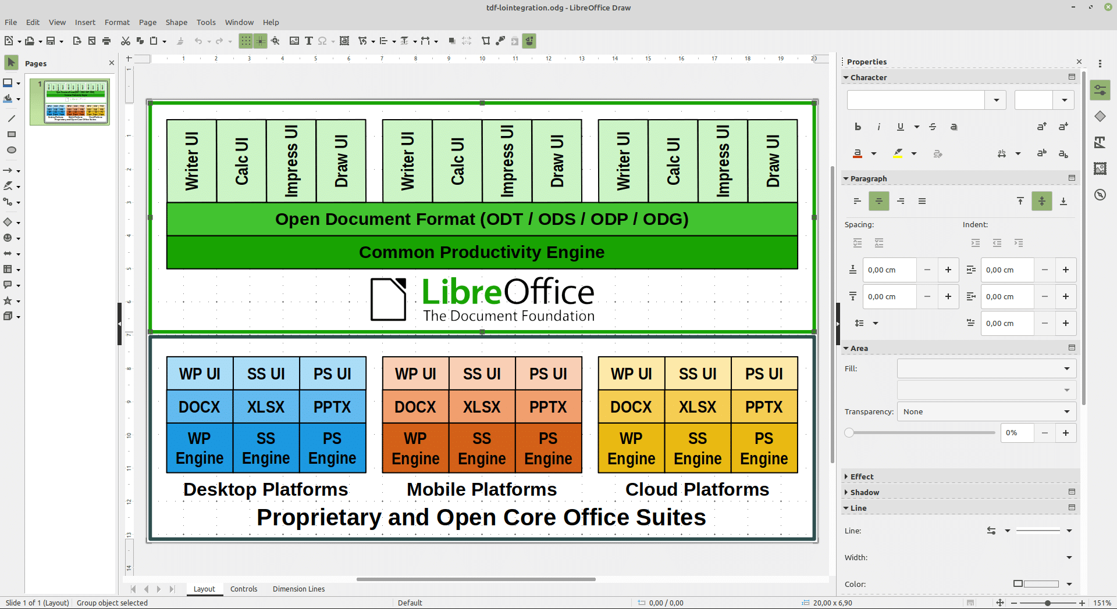This screenshot has height=609, width=1117.
Task: Decrease the before-text indent with minus
Action: click(1045, 270)
